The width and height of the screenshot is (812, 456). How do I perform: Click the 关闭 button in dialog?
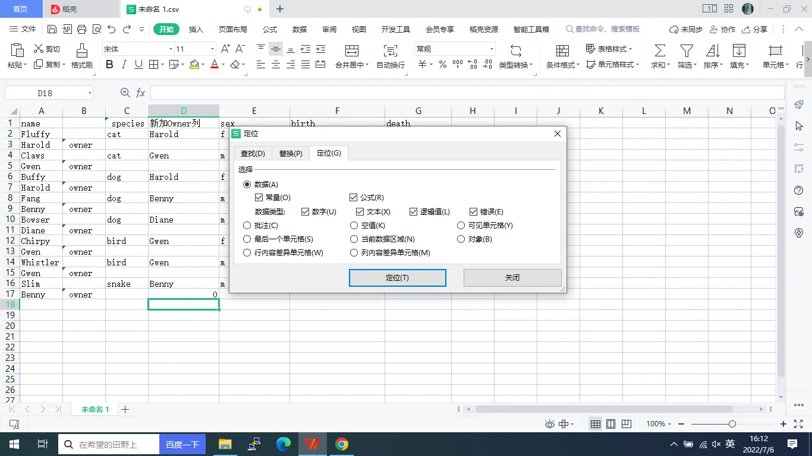pos(512,278)
